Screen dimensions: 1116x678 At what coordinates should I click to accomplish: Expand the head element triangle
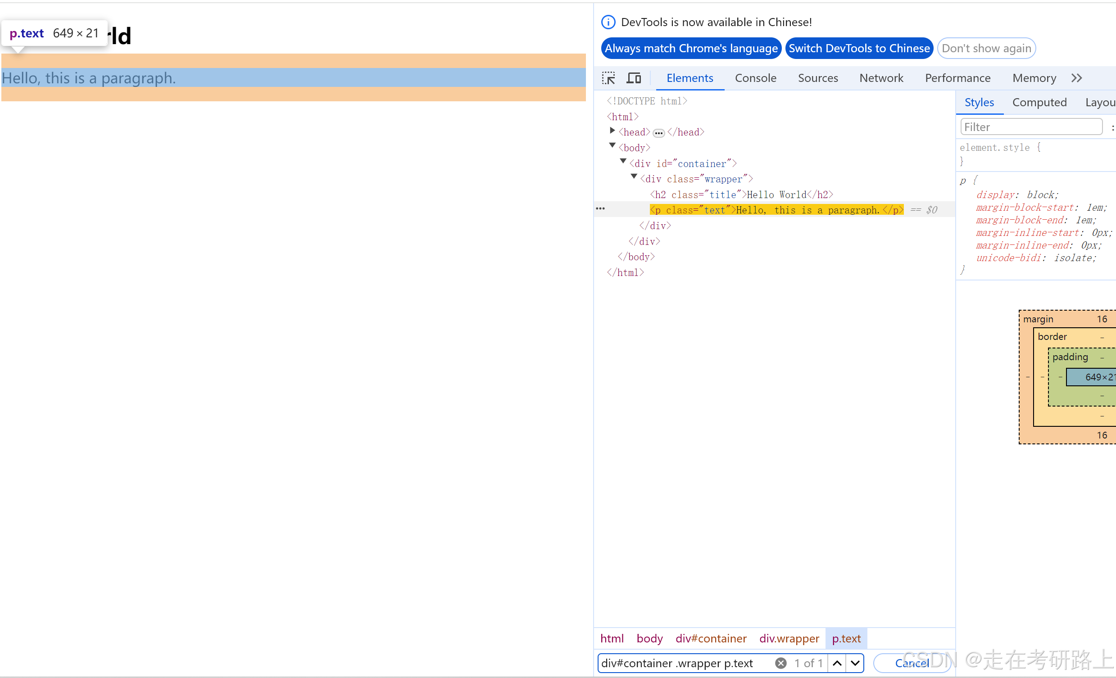point(612,131)
